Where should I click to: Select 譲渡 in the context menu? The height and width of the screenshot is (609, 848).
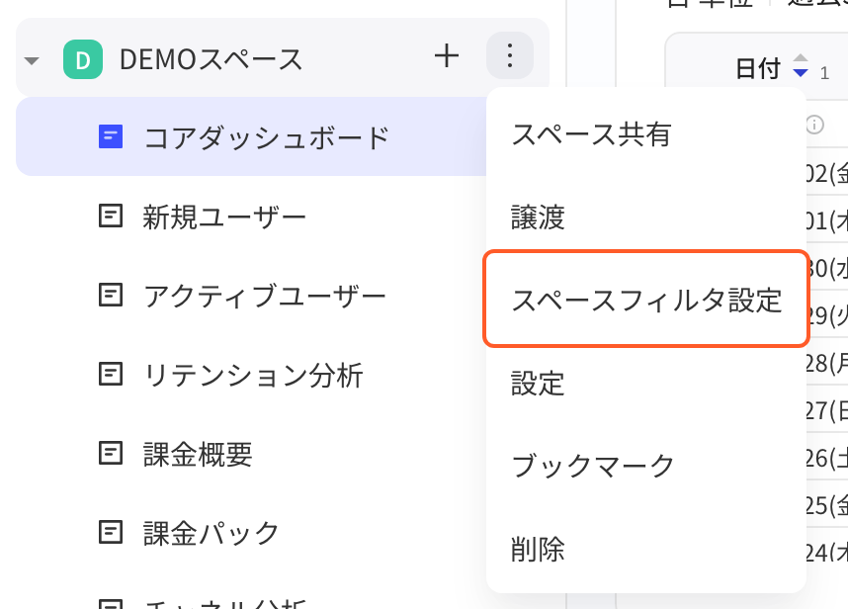[x=645, y=217]
